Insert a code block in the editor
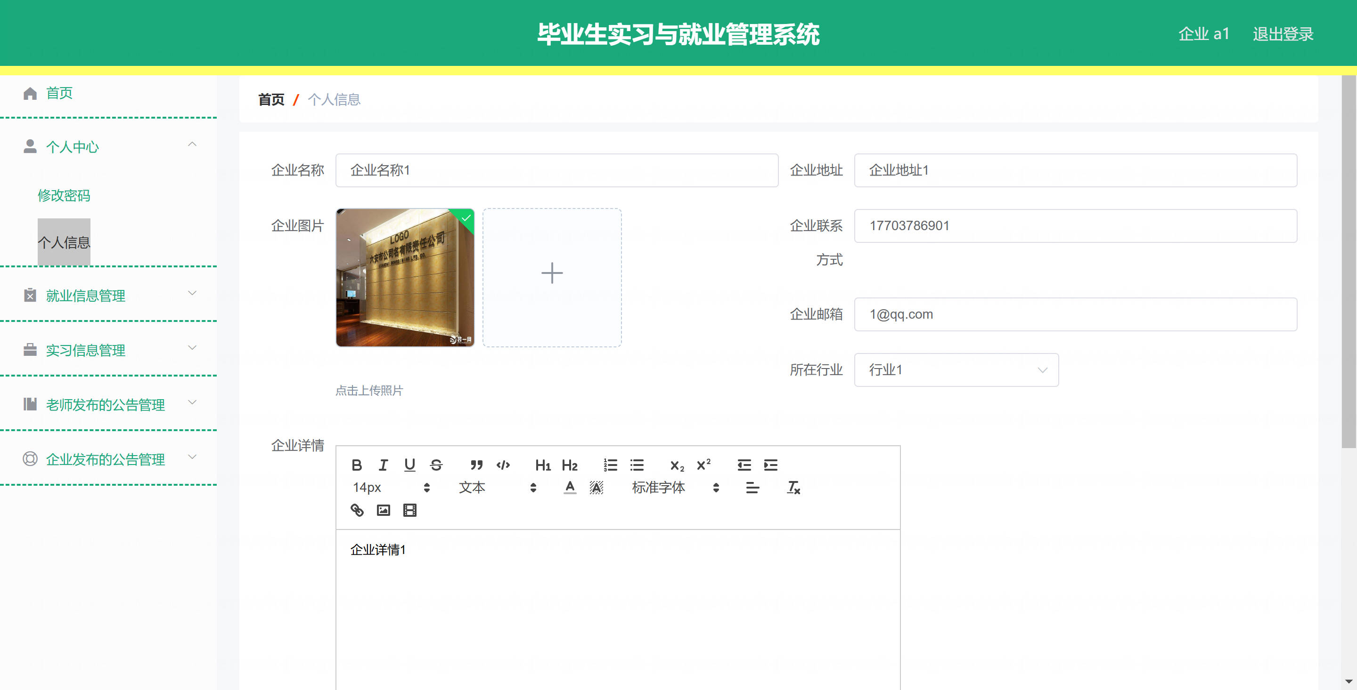The image size is (1357, 690). tap(503, 465)
